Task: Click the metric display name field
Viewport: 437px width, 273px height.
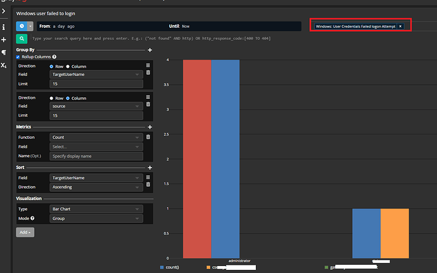Action: click(x=96, y=156)
